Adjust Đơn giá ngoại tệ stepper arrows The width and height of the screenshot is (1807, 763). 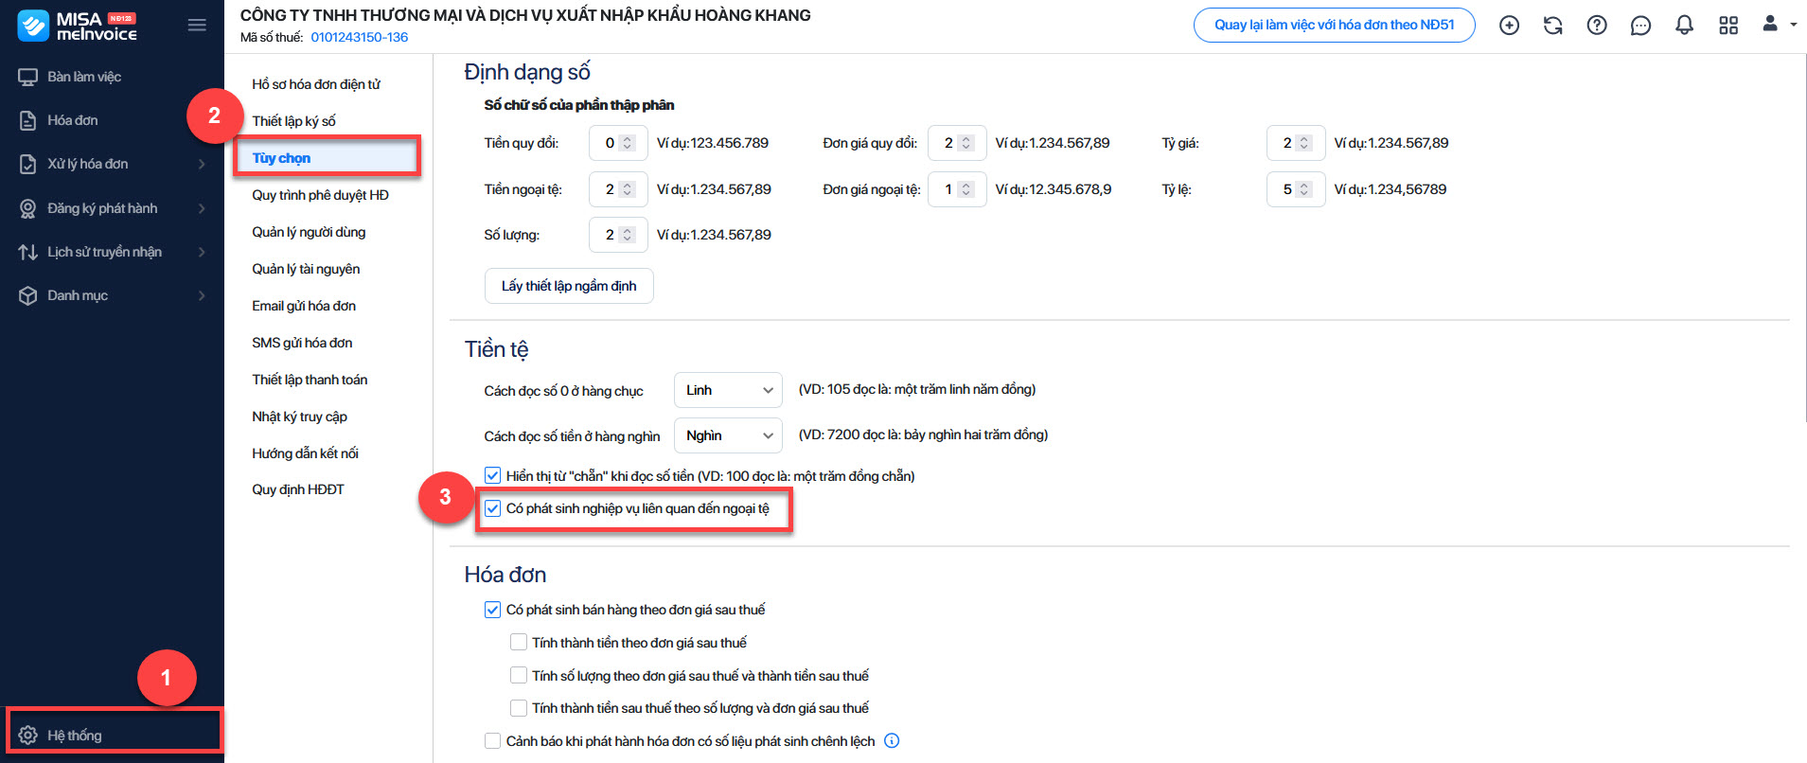(966, 189)
